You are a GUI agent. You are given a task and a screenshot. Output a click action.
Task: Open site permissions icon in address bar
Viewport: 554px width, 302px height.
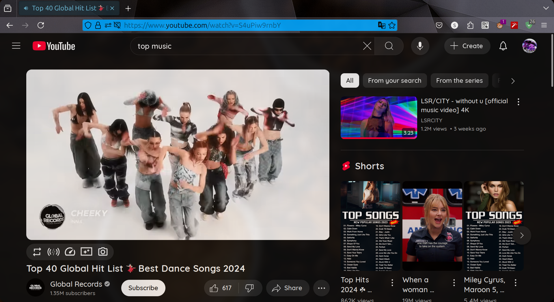pyautogui.click(x=108, y=25)
